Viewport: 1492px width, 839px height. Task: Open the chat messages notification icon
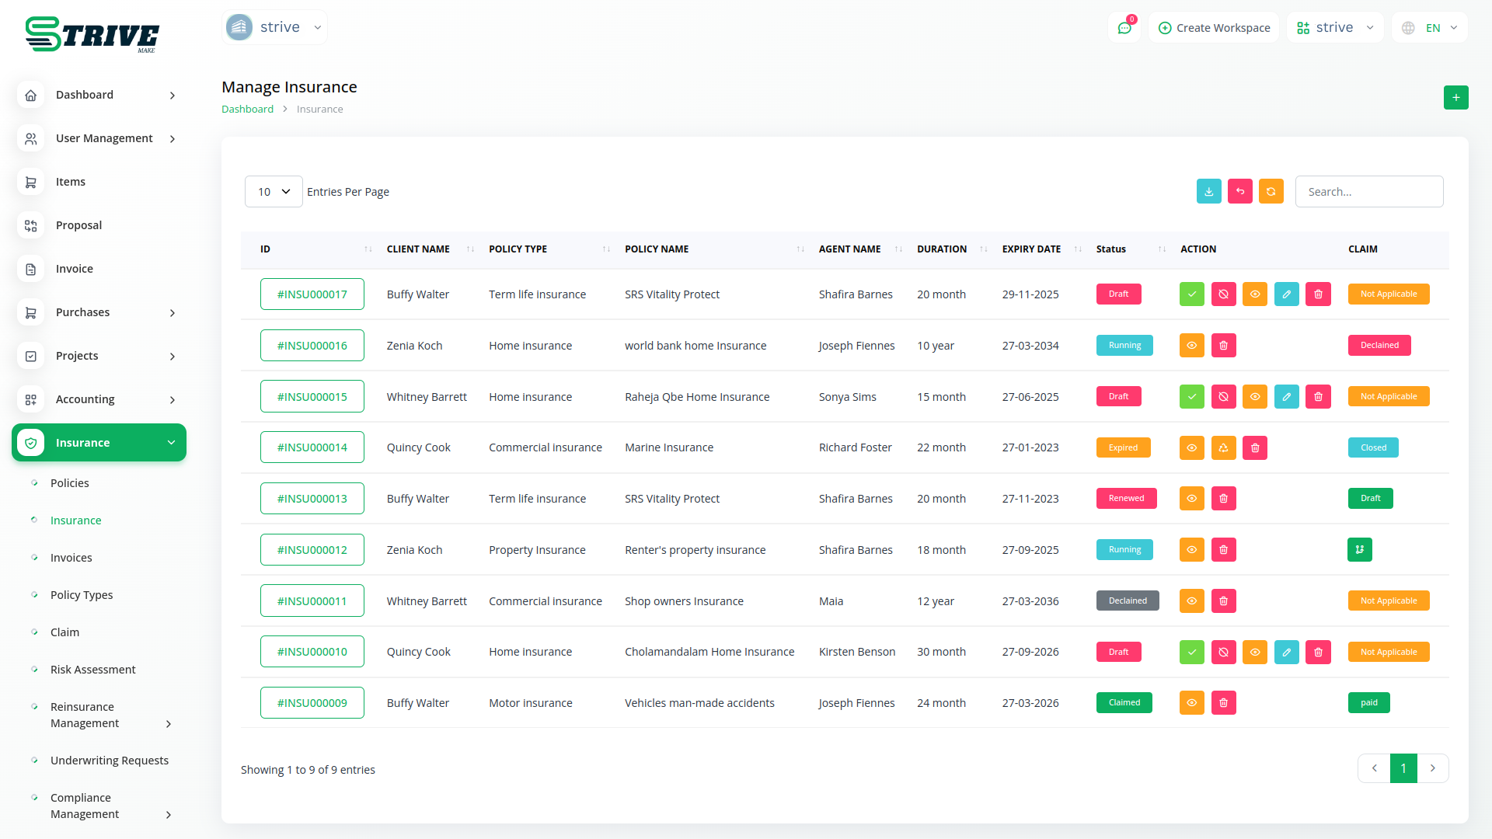click(x=1124, y=28)
